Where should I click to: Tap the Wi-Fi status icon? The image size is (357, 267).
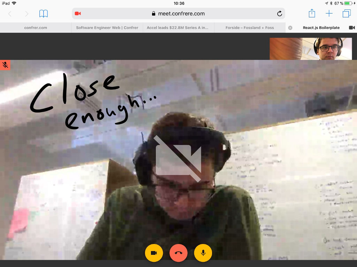pos(14,3)
